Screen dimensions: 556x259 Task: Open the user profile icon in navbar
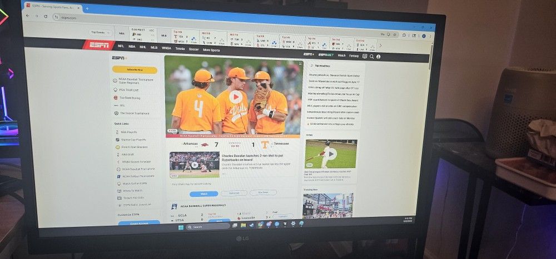coord(378,57)
